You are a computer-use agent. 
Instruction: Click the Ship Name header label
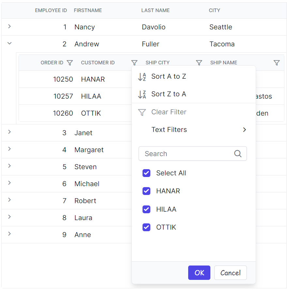tap(224, 63)
